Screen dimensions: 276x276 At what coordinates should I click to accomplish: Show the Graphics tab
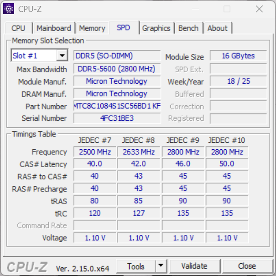tap(156, 28)
